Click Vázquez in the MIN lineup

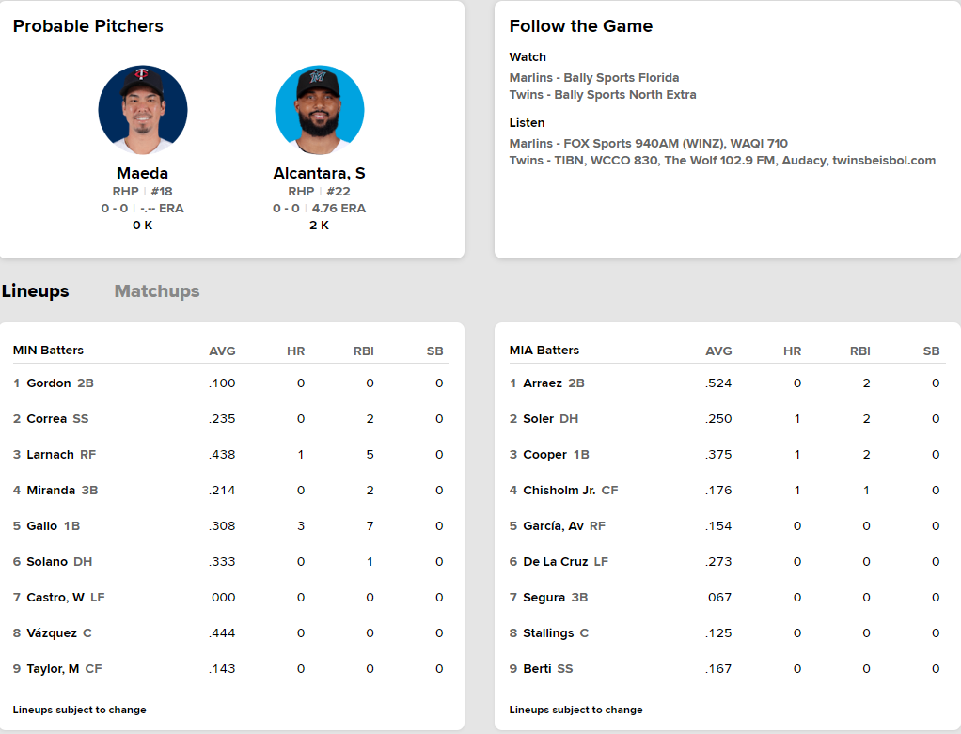point(52,633)
